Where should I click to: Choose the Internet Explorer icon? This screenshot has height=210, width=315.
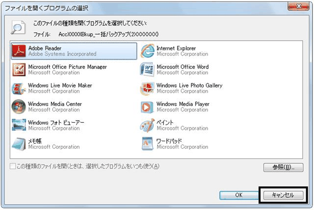(148, 51)
